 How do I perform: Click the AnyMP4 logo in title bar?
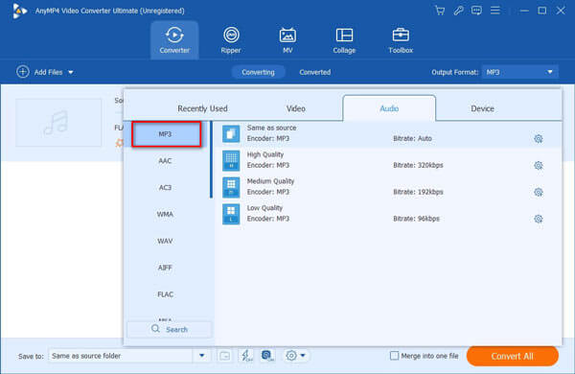[19, 11]
